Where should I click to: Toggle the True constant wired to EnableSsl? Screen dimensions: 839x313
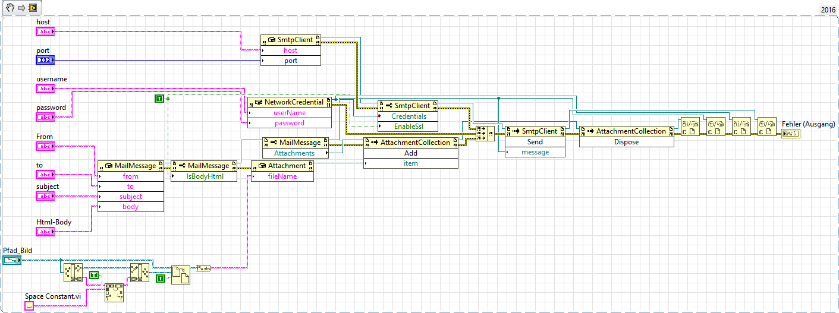point(159,99)
